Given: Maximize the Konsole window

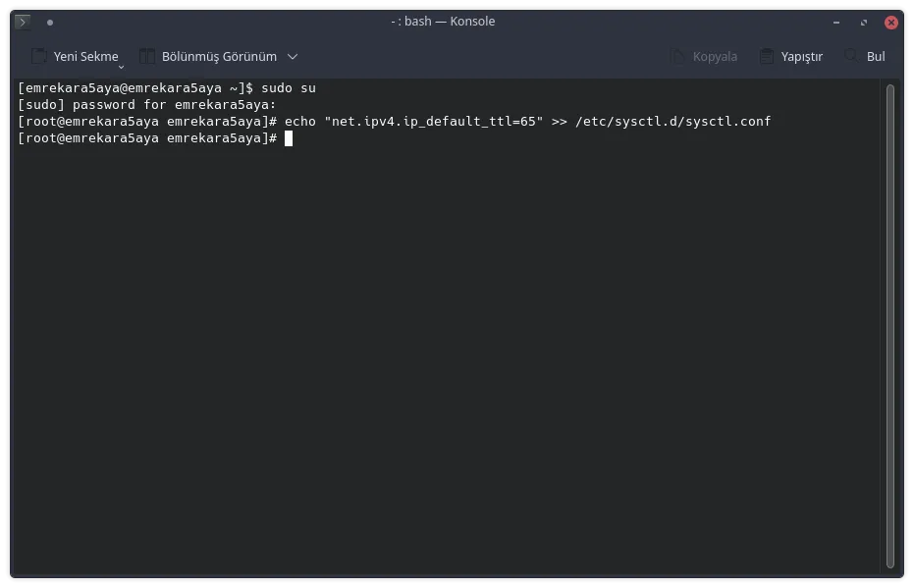Looking at the screenshot, I should [x=864, y=22].
